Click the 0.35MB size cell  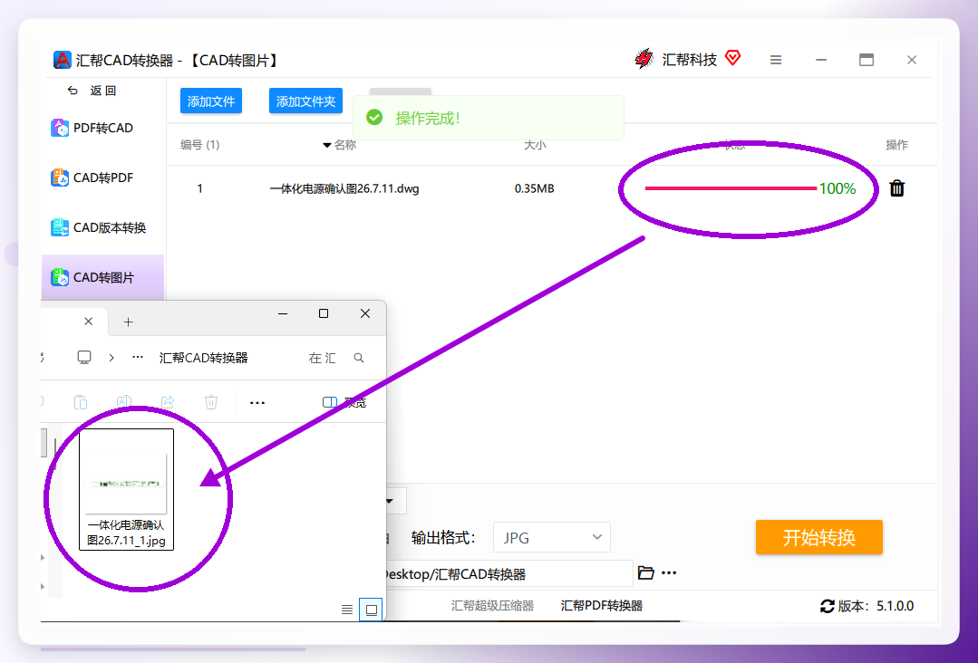coord(534,188)
